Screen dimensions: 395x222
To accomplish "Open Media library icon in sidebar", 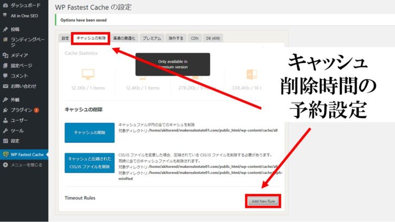I will 5,55.
